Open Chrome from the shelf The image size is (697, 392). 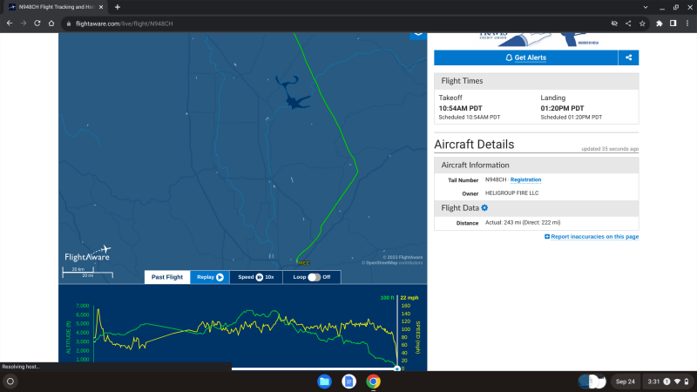pyautogui.click(x=374, y=382)
